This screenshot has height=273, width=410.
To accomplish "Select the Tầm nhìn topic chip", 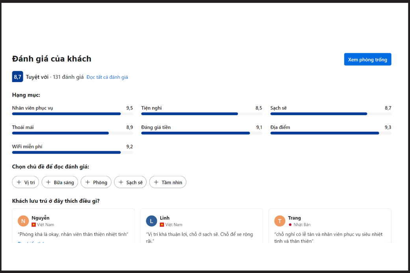I will point(167,182).
